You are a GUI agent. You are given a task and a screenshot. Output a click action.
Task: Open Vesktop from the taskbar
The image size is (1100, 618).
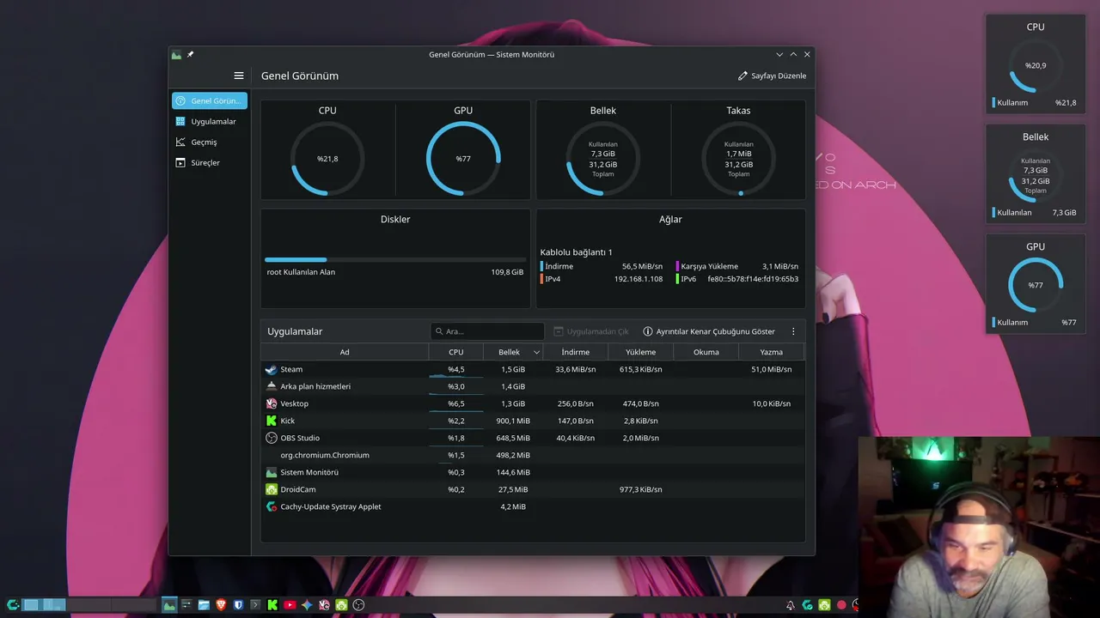324,605
